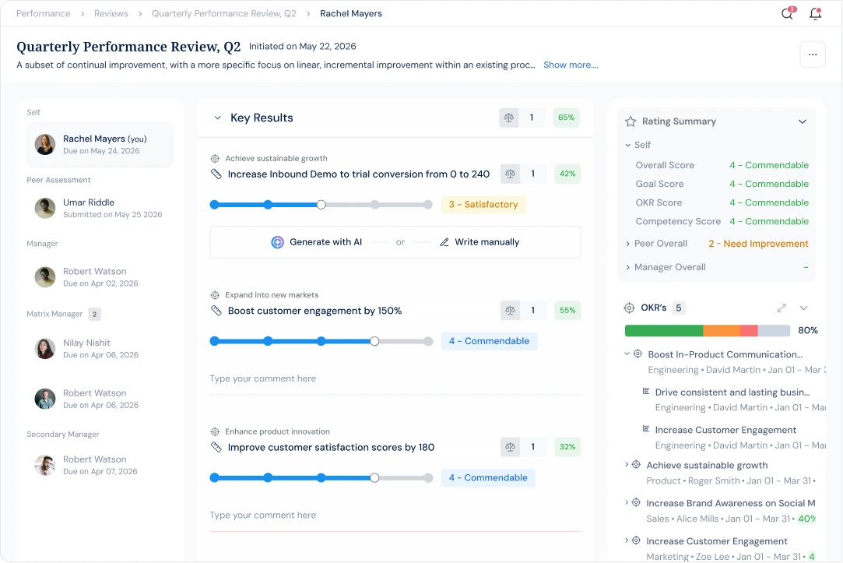Screen dimensions: 843x563
Task: Click comment field under Improve customer satisfaction
Action: pos(395,515)
